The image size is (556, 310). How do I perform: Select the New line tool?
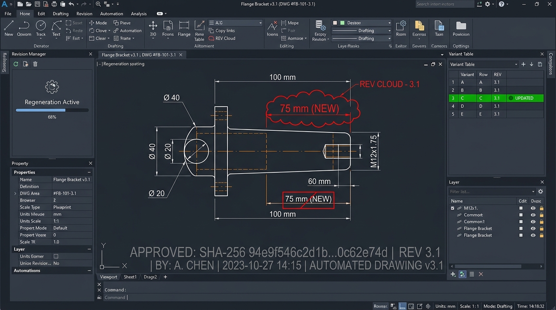click(x=8, y=29)
